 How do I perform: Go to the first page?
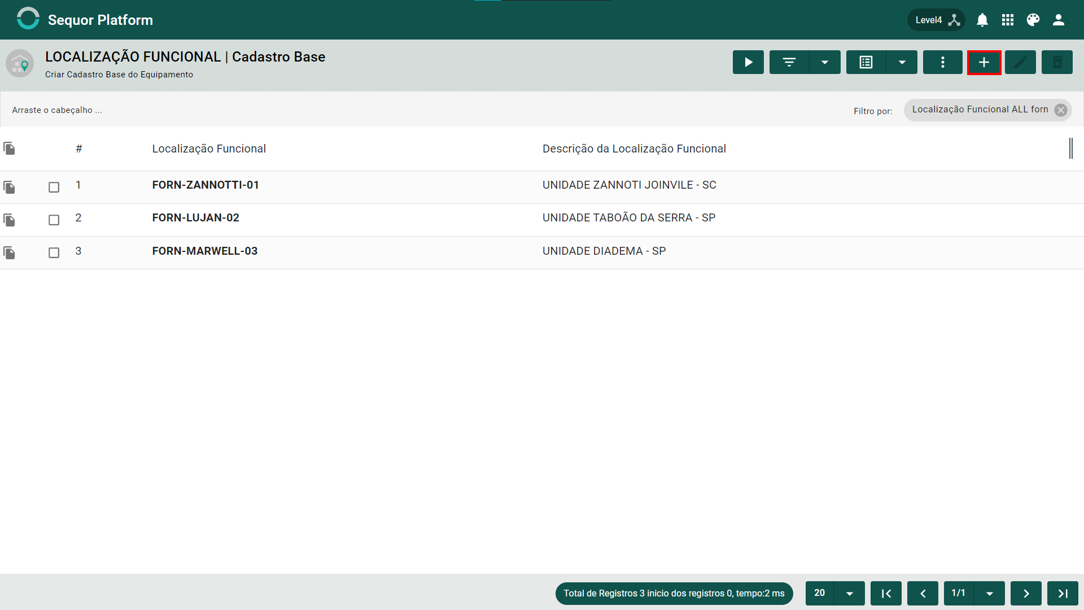(x=886, y=593)
